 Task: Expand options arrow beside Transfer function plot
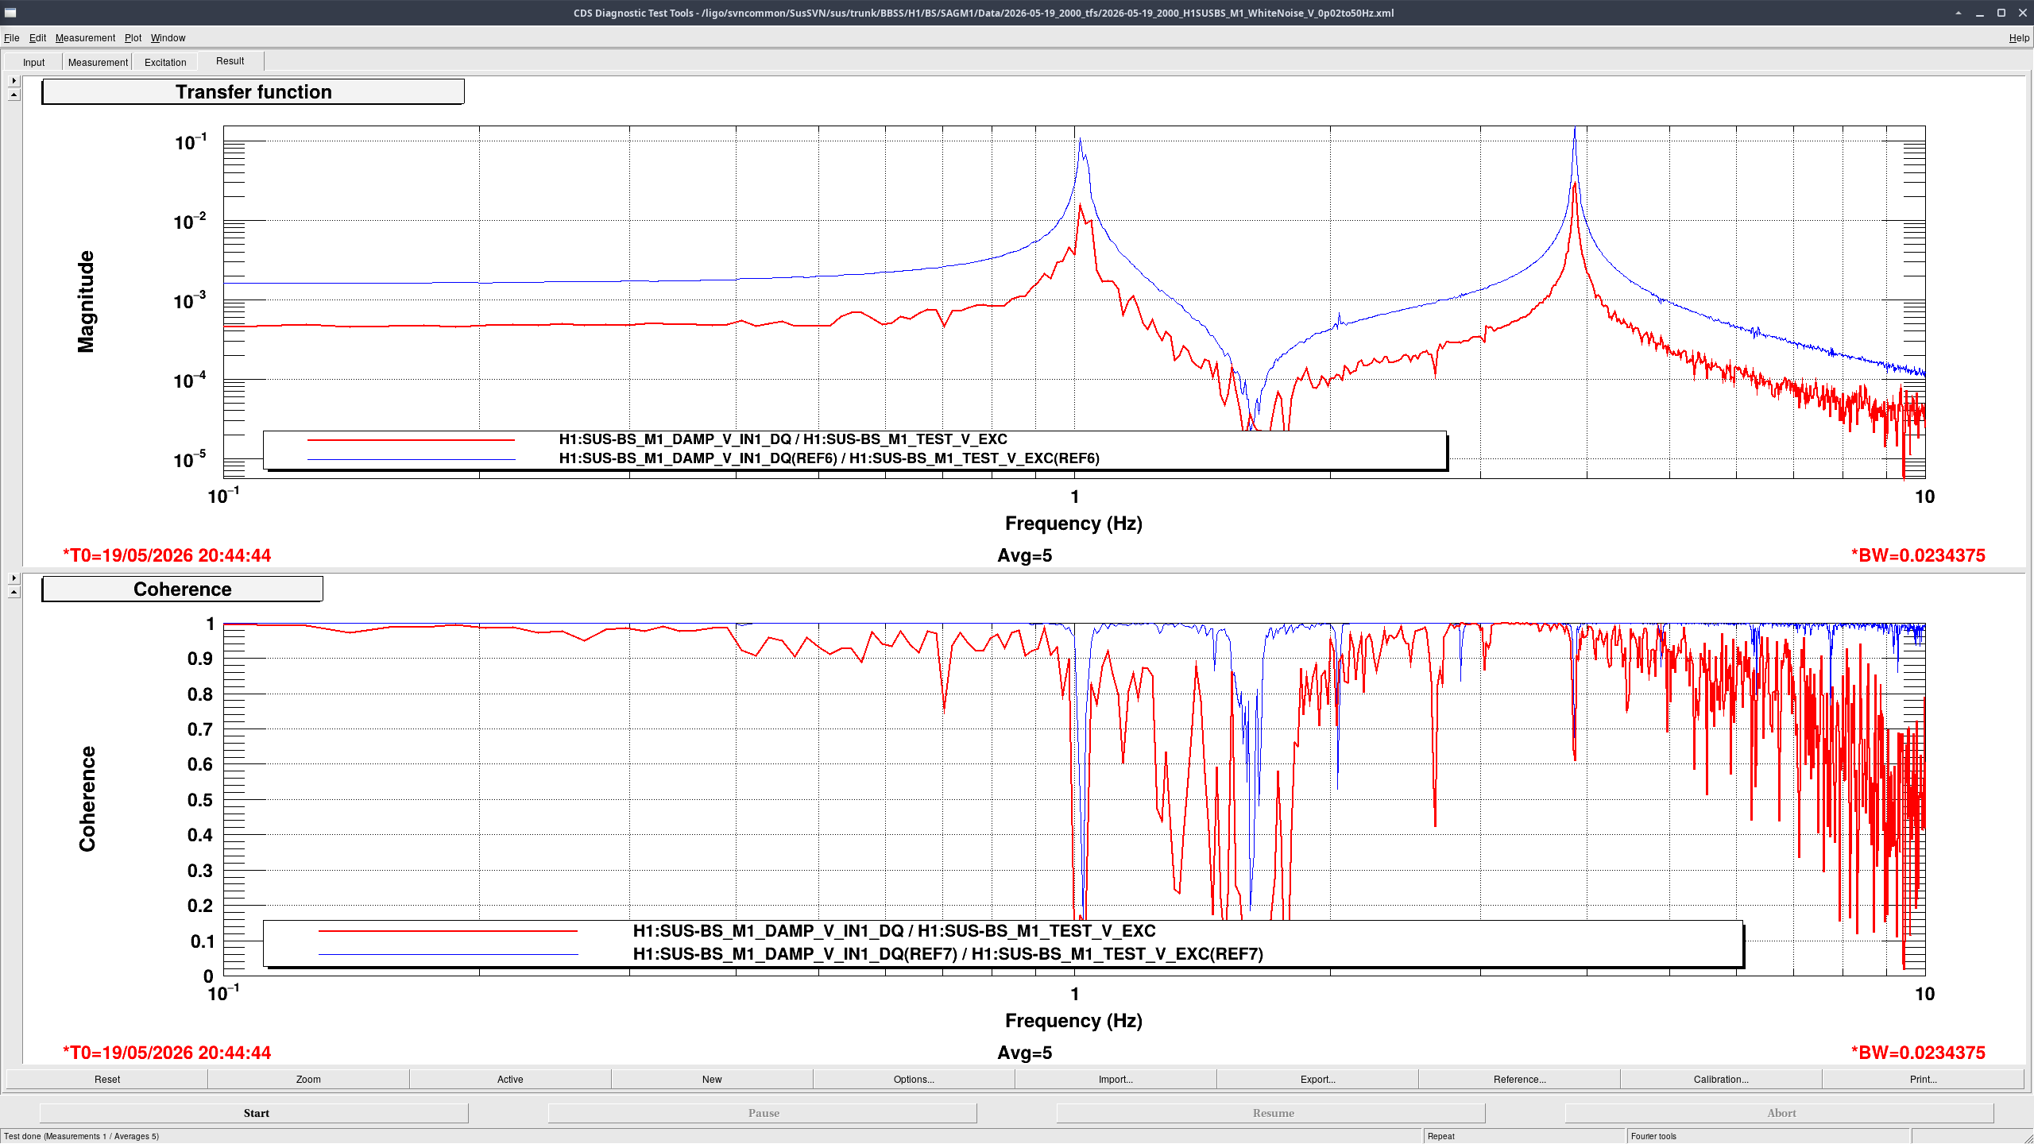click(14, 81)
